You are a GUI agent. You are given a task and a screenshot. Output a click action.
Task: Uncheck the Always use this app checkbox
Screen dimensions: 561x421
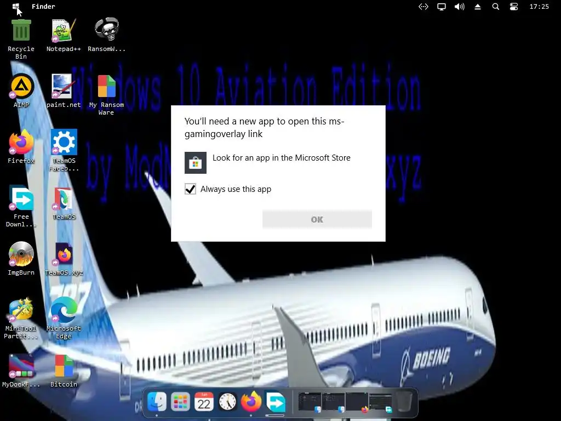[x=190, y=189]
